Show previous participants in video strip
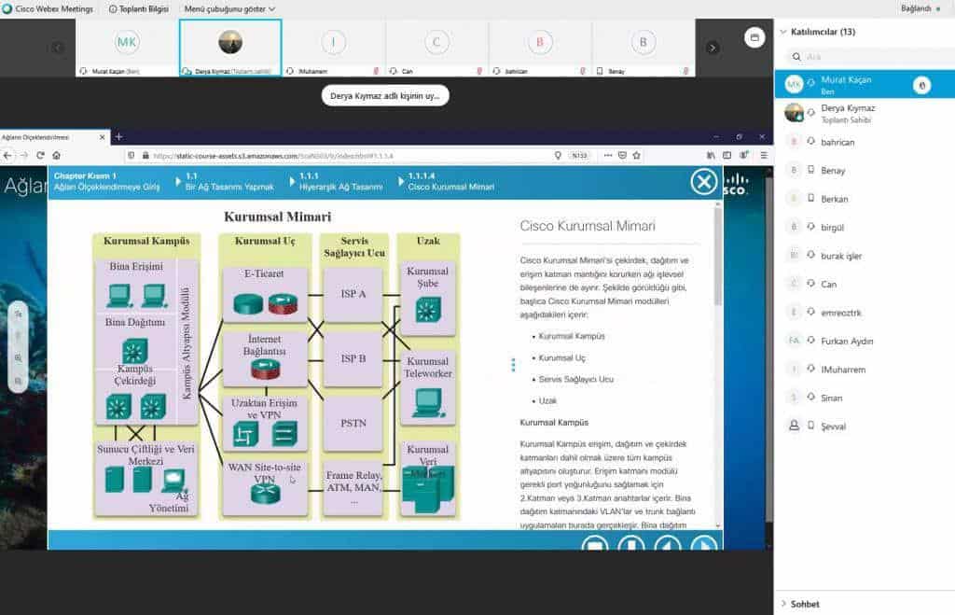 [x=58, y=48]
